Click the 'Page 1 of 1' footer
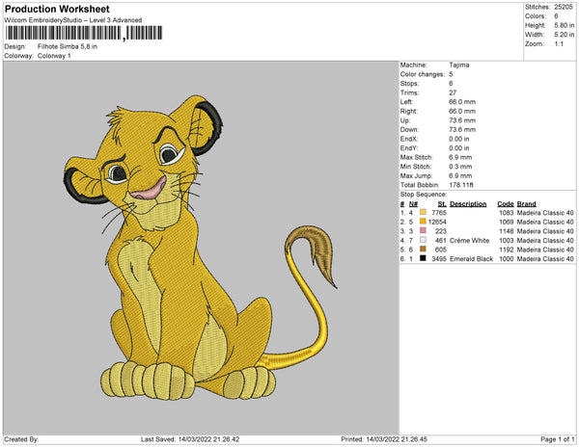The width and height of the screenshot is (579, 447). tap(558, 439)
